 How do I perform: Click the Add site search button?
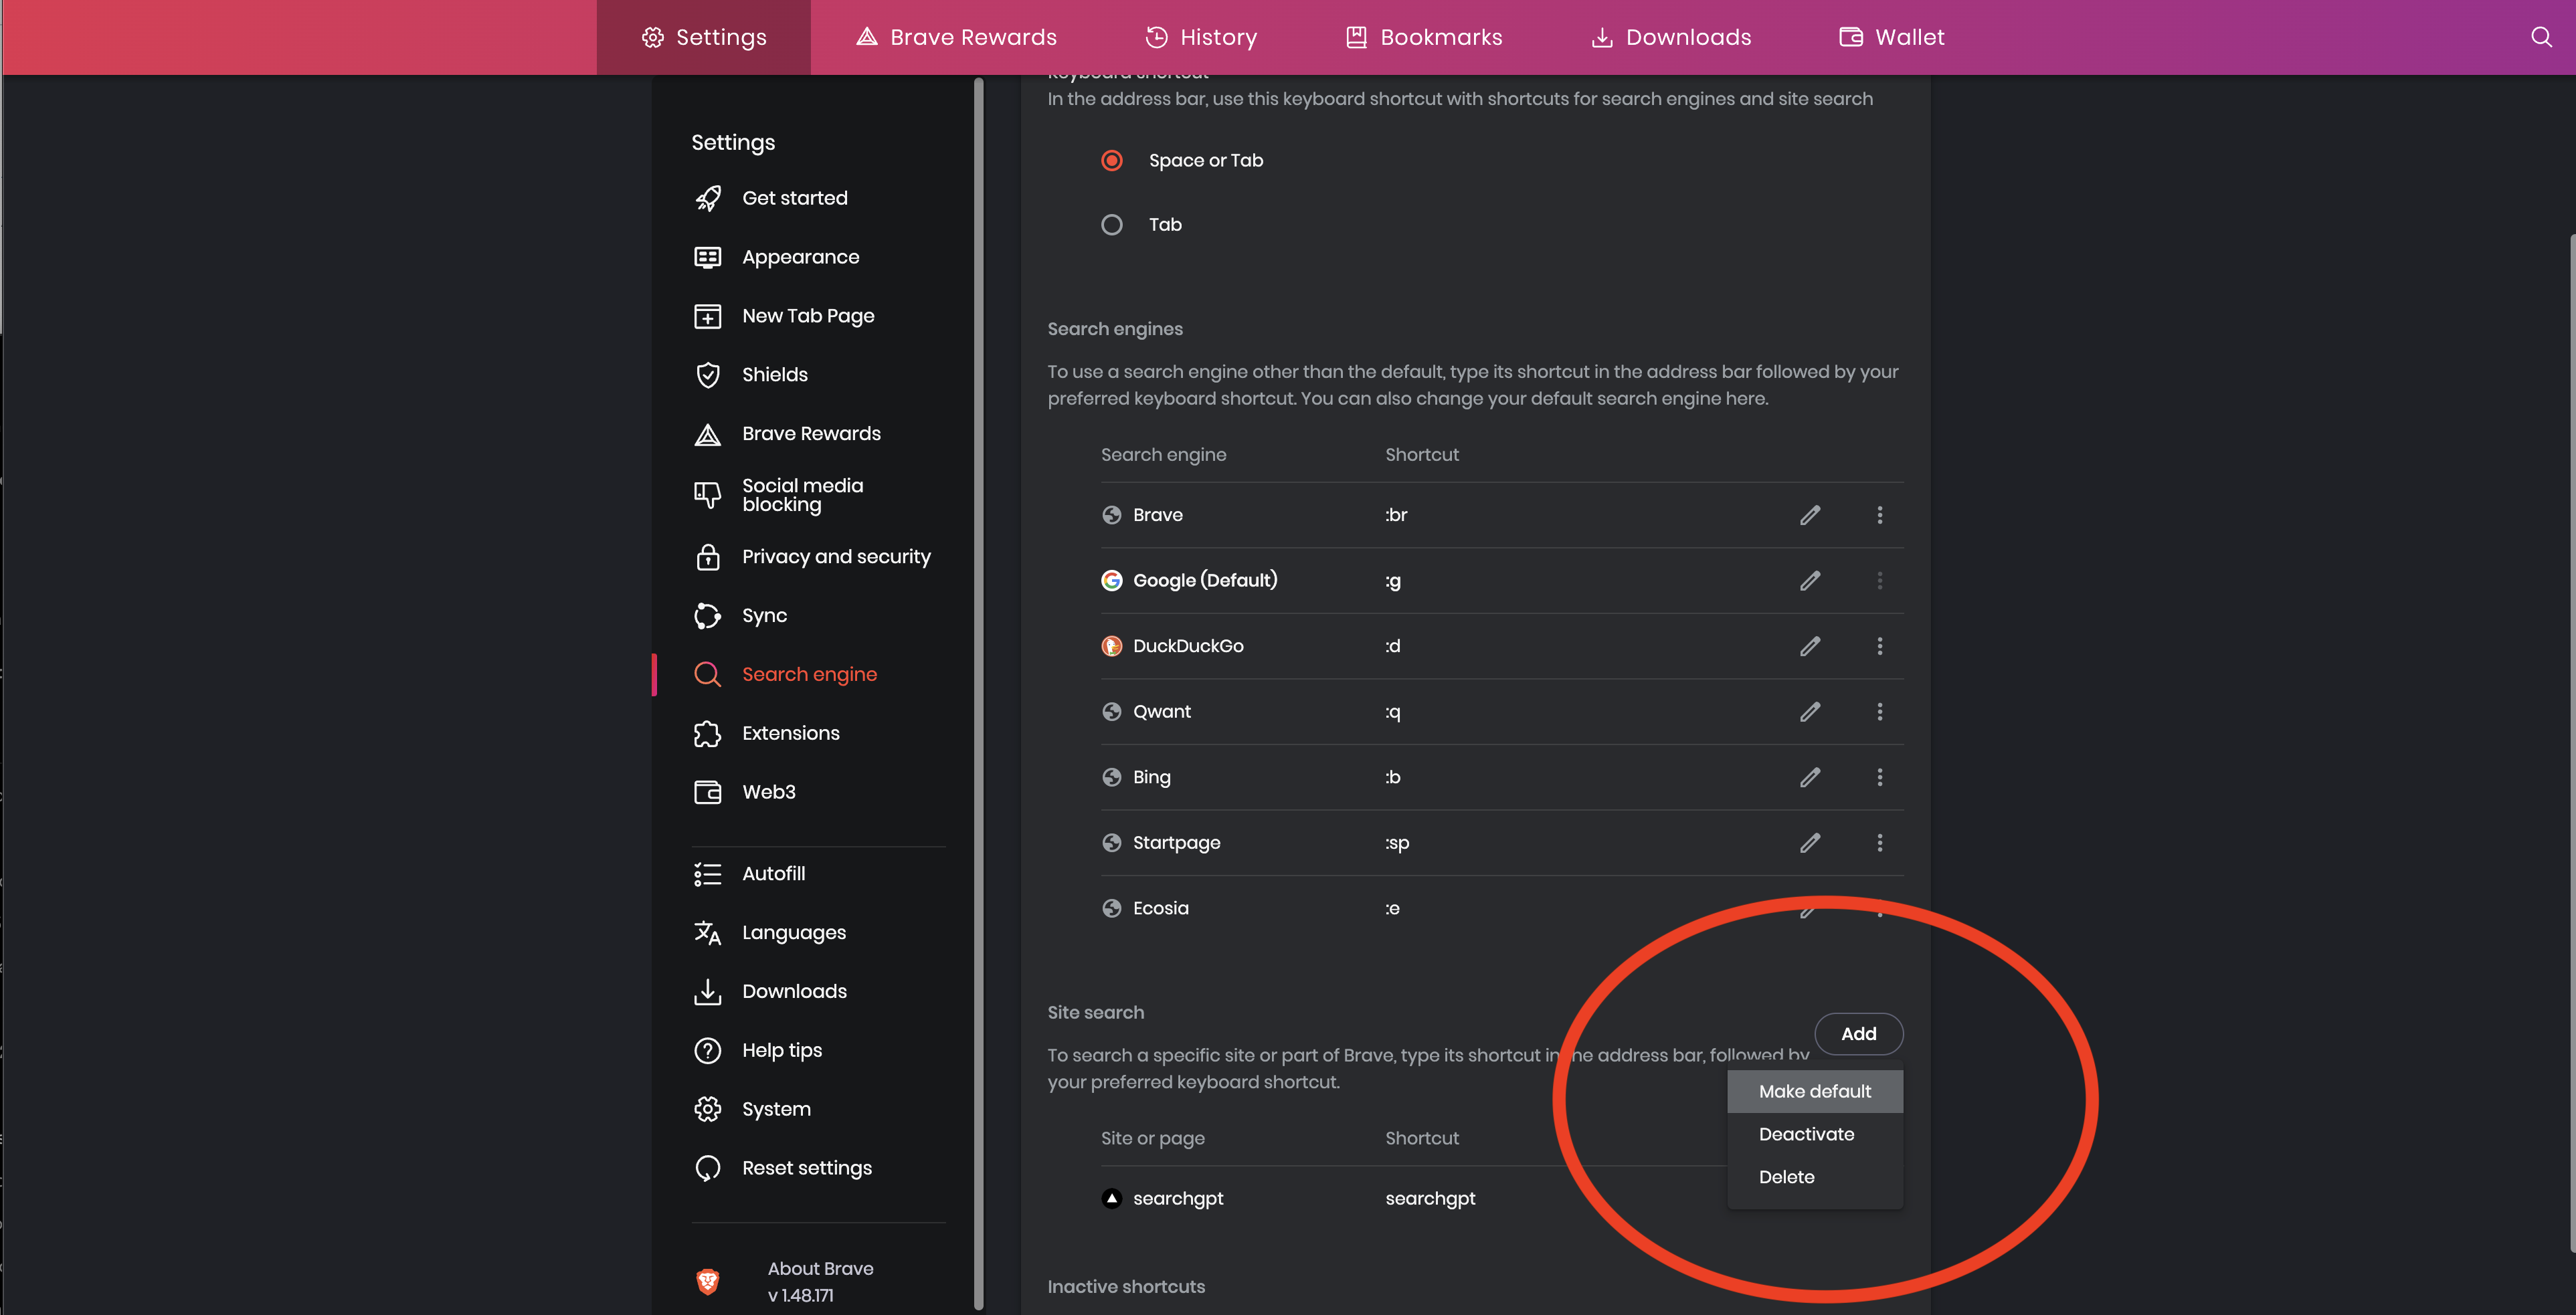1858,1034
